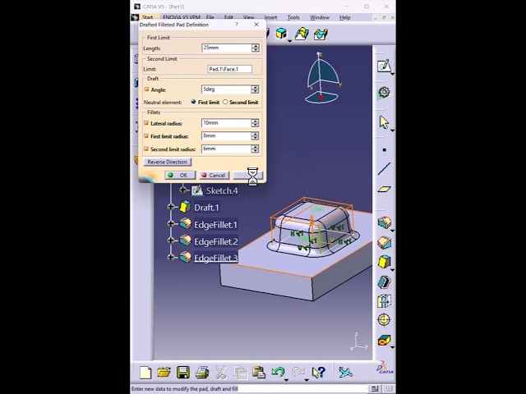This screenshot has height=394, width=526.
Task: Click the Paste clipboard icon
Action: [x=259, y=372]
